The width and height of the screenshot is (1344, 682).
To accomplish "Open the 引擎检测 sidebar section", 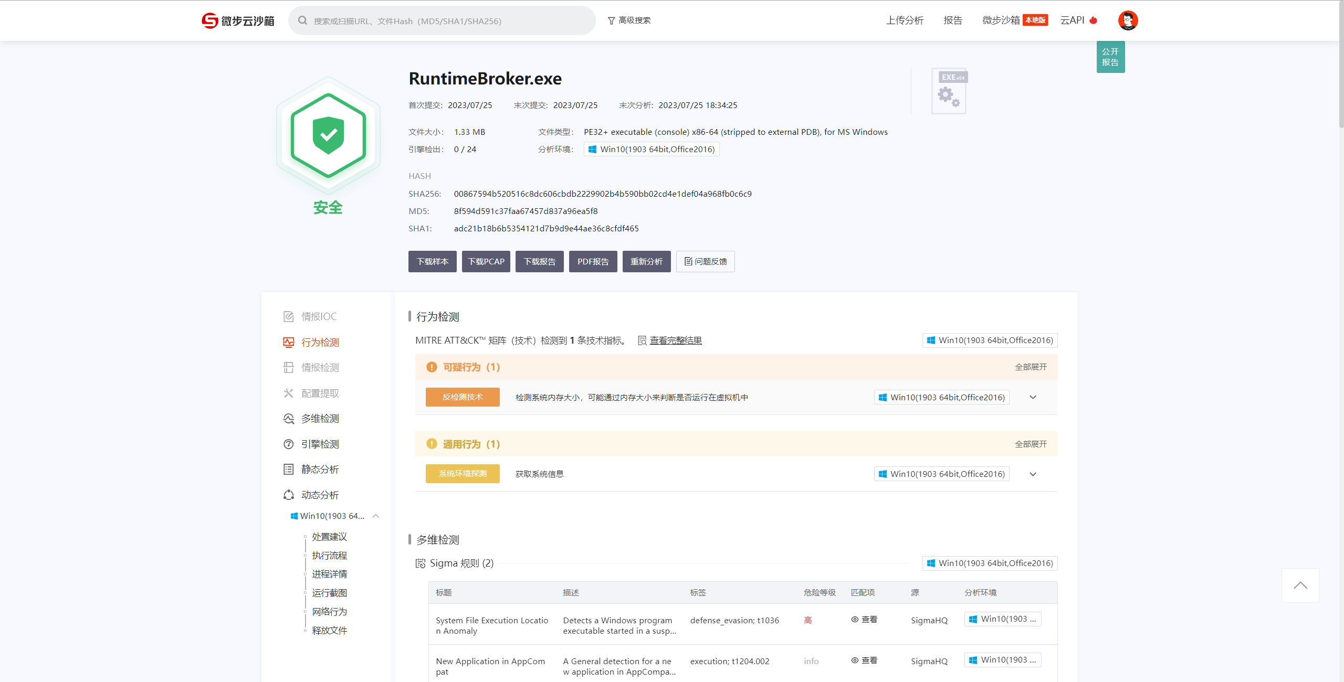I will (x=319, y=444).
